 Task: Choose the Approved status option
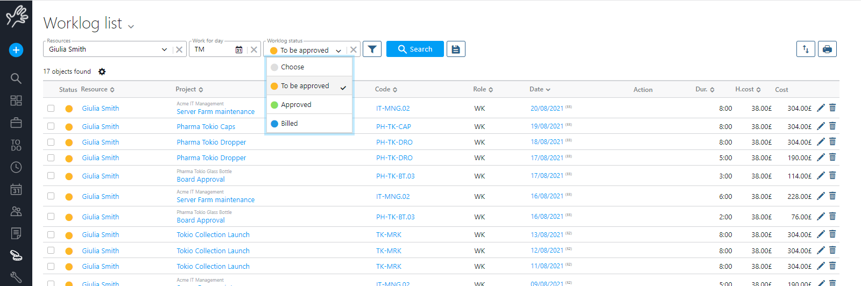296,105
